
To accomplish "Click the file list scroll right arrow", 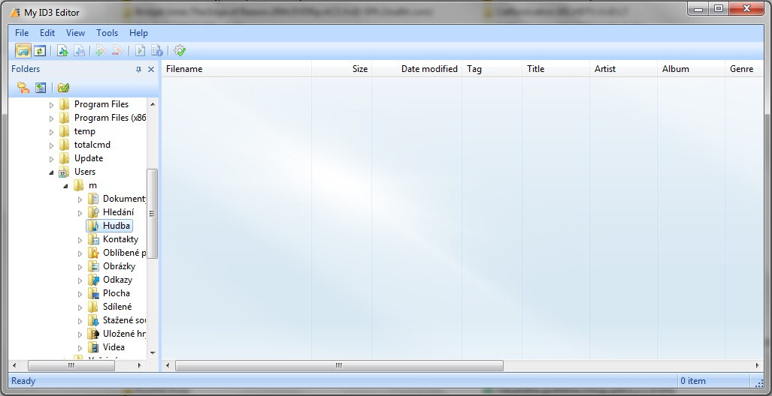I will point(757,365).
